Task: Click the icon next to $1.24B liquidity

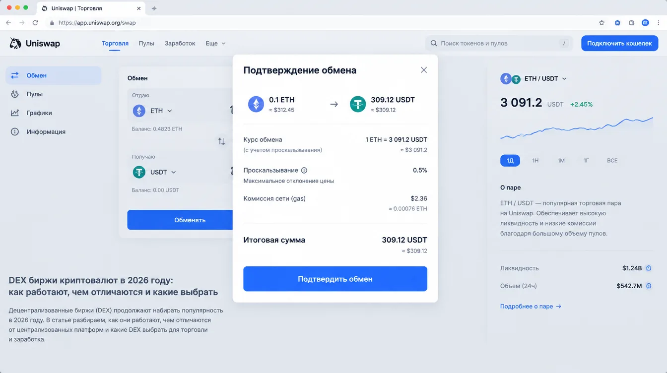Action: (x=648, y=268)
